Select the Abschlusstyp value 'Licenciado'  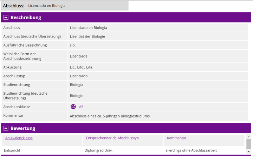tap(79, 76)
